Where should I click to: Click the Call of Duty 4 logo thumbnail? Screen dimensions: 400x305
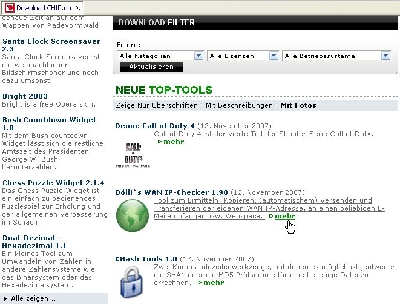(133, 155)
